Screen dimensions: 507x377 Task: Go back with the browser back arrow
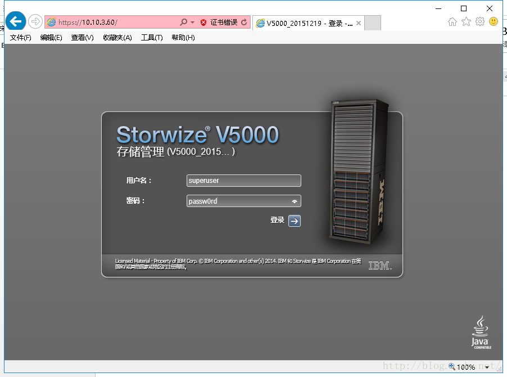[16, 21]
